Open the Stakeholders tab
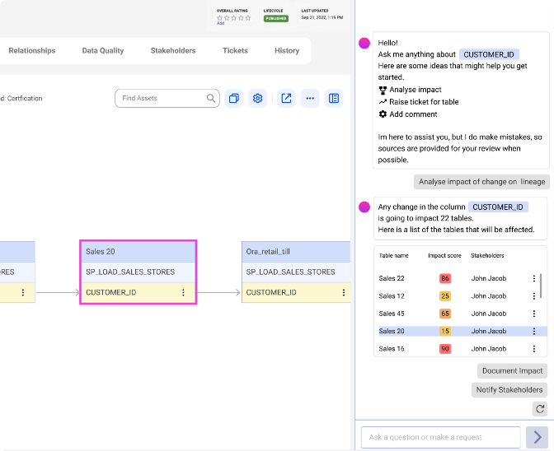Viewport: 554px width, 451px height. [x=173, y=50]
